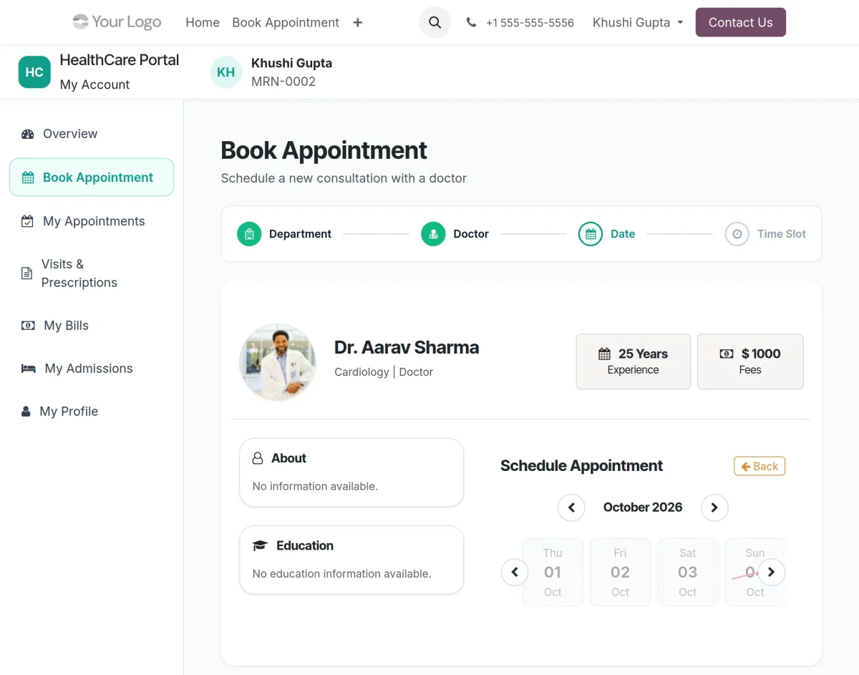Click the Book Appointment calendar sidebar icon
Viewport: 859px width, 675px height.
point(28,178)
